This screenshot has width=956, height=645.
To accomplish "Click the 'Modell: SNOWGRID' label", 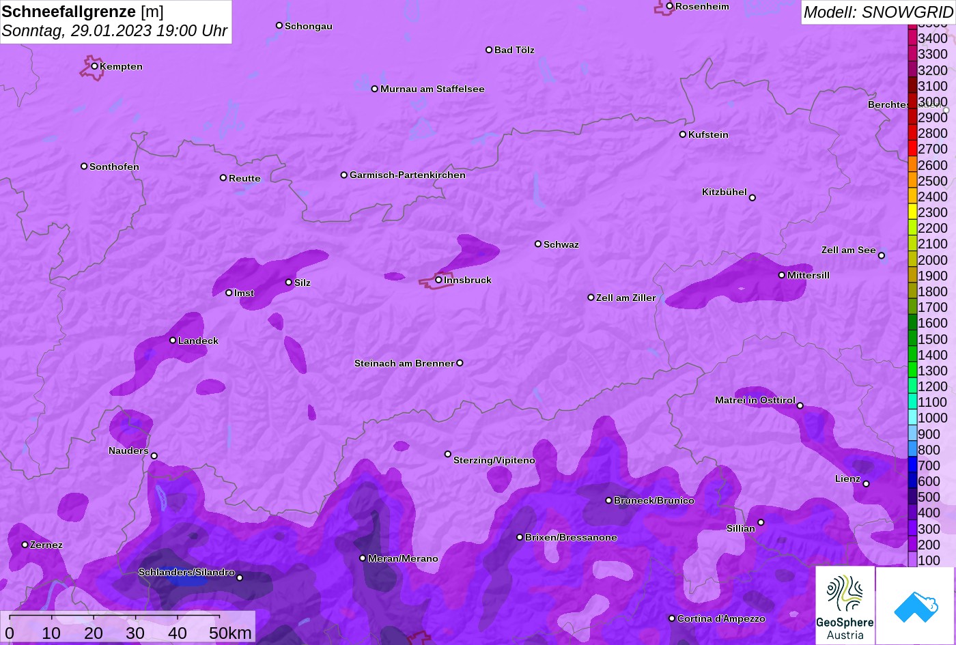I will click(878, 12).
